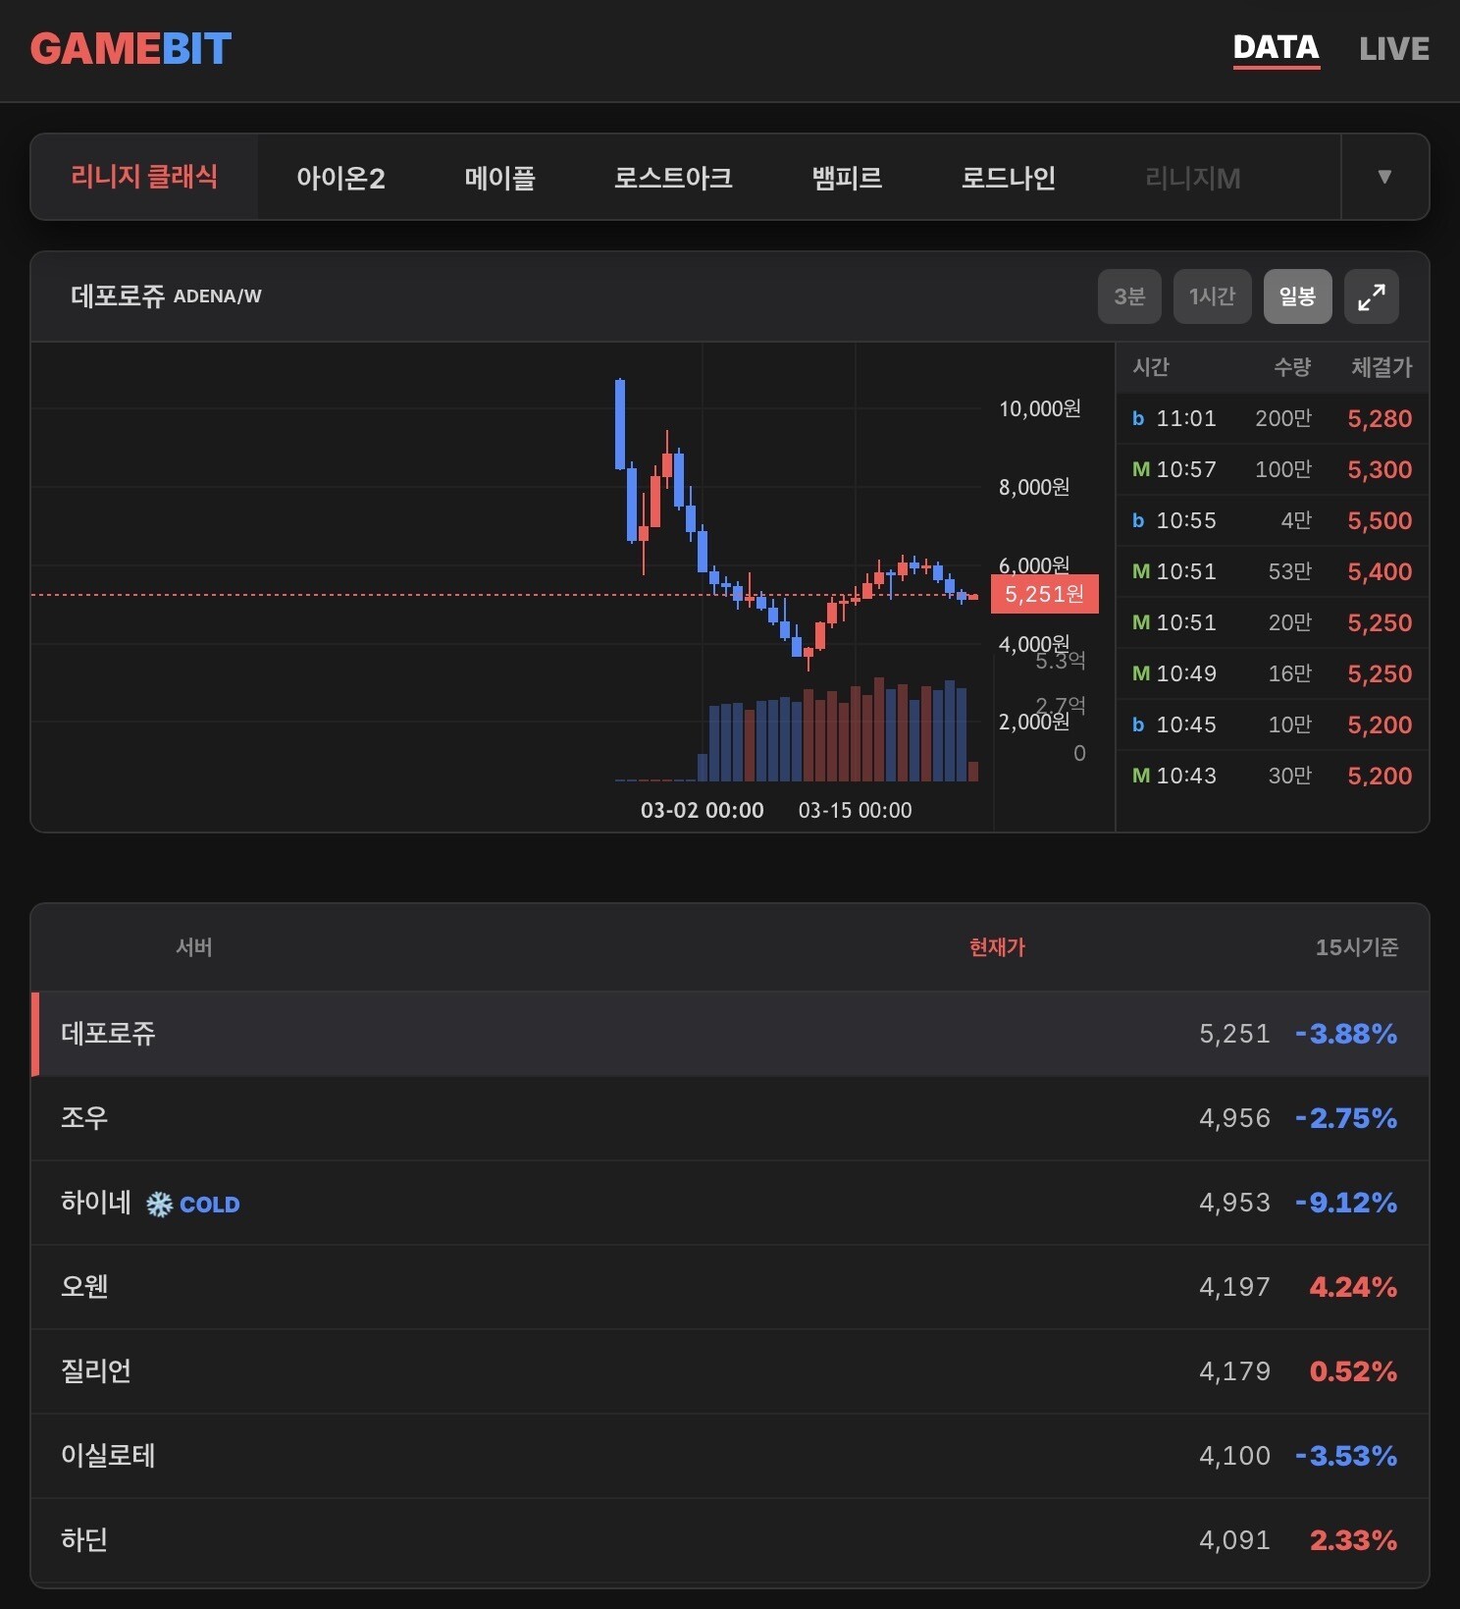
Task: Select the 하딘 server row
Action: [x=729, y=1540]
